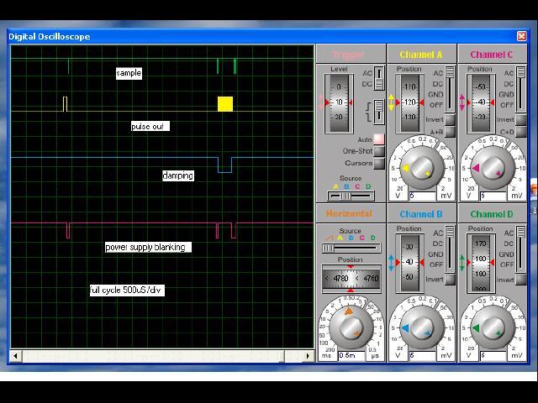Click the Channel B blue position arrows icon
The image size is (538, 403).
pyautogui.click(x=391, y=263)
